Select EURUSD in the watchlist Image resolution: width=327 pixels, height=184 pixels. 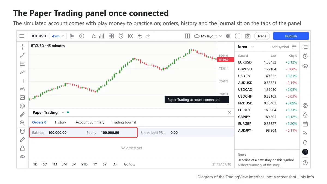tap(267, 62)
